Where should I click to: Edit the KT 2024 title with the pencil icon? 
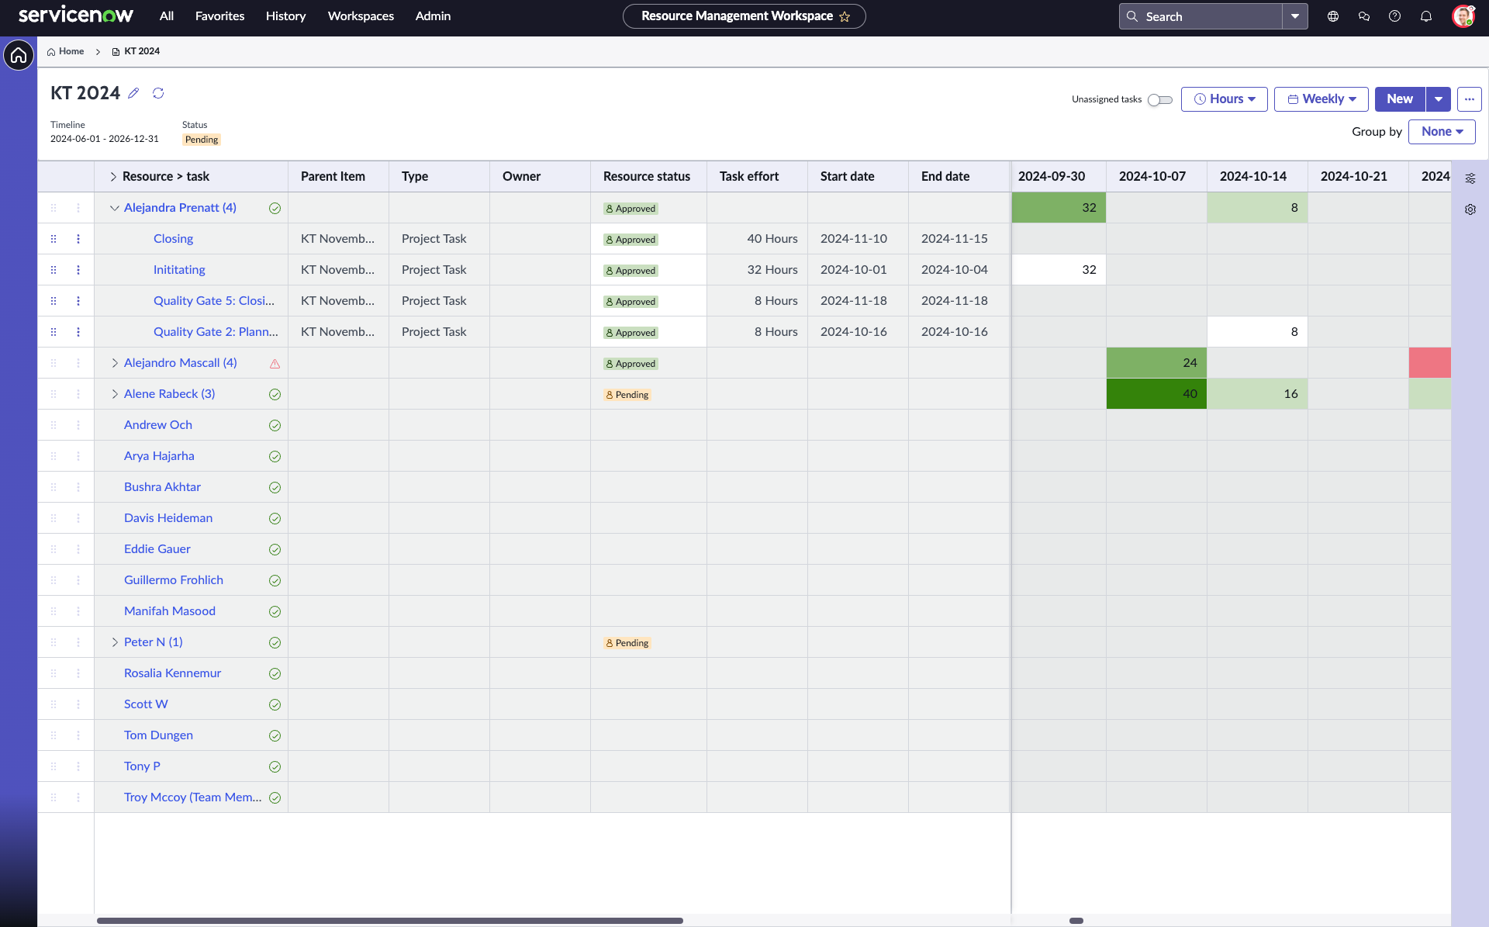133,93
